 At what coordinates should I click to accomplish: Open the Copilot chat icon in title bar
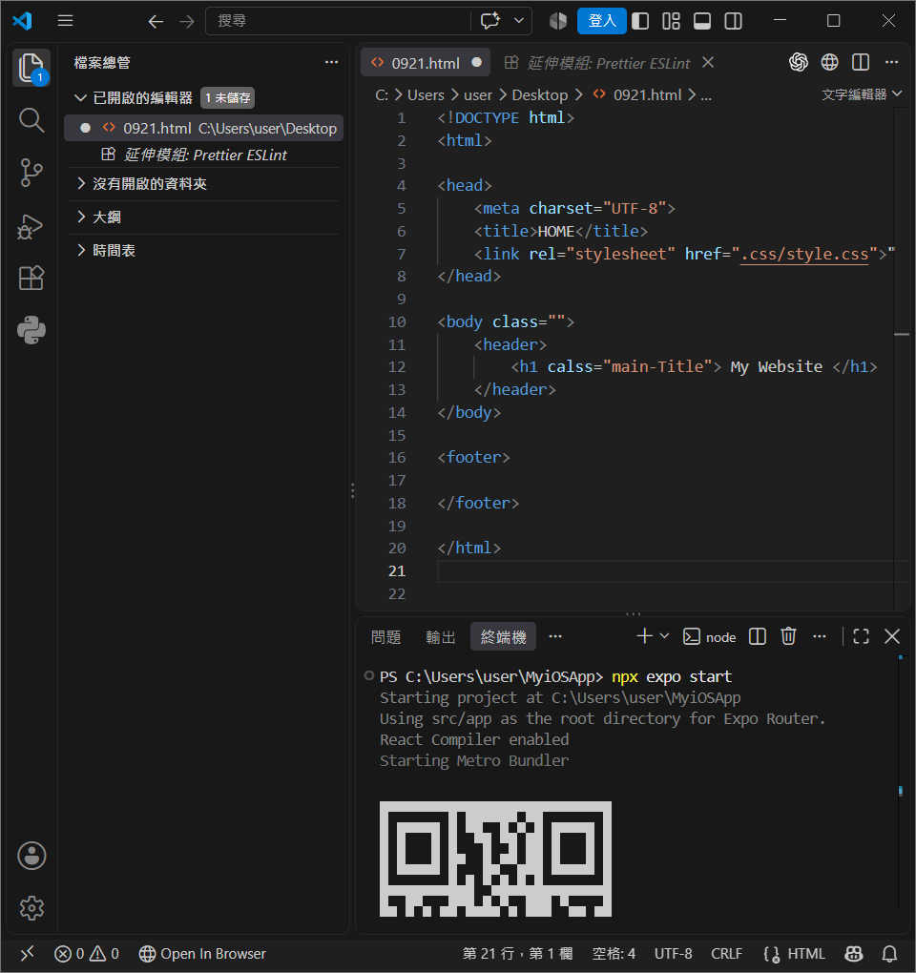pyautogui.click(x=490, y=21)
